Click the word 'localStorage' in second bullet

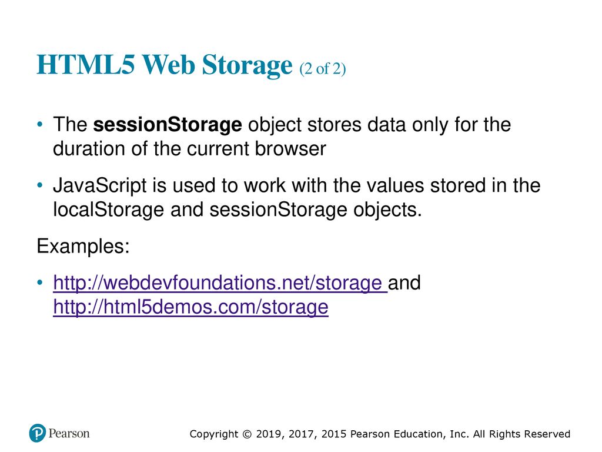coord(109,210)
